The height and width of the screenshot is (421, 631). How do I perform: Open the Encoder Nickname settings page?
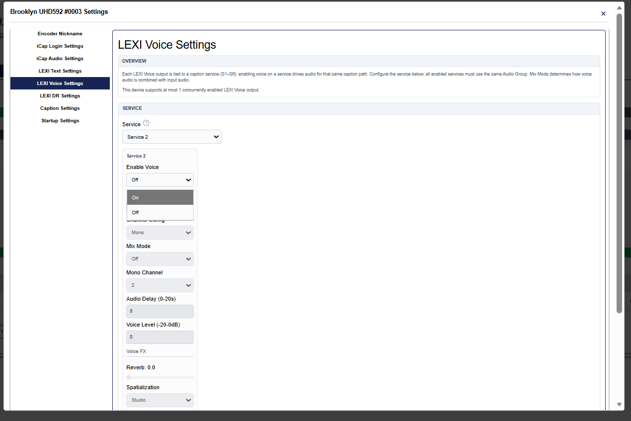click(x=60, y=34)
